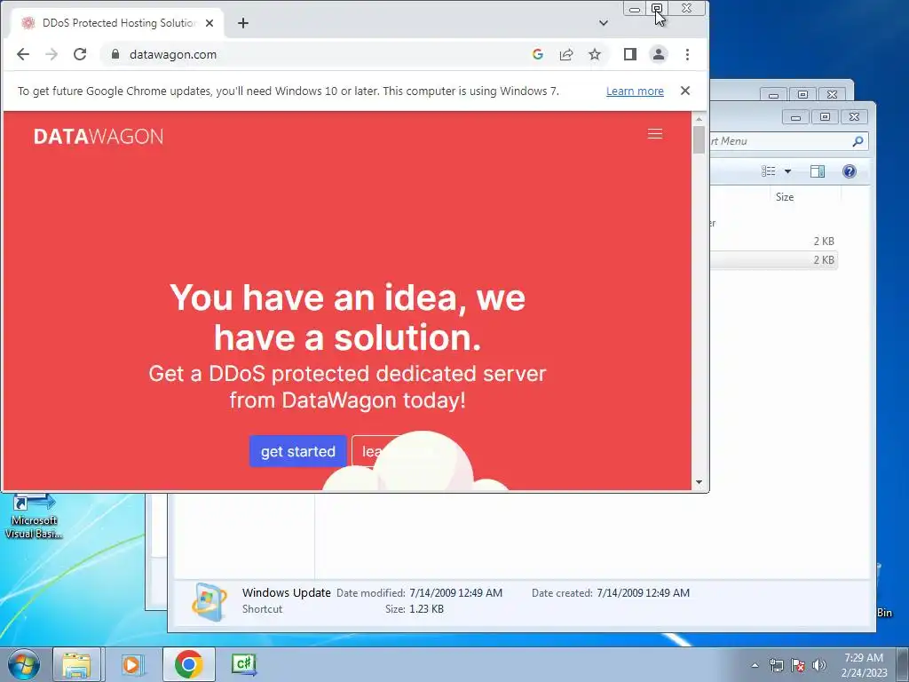909x682 pixels.
Task: Open the network tray icon
Action: point(776,665)
